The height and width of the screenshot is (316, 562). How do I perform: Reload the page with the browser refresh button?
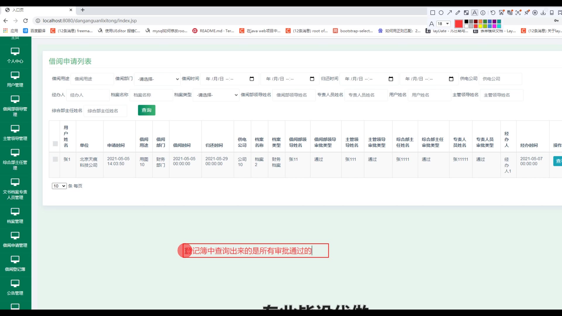25,21
